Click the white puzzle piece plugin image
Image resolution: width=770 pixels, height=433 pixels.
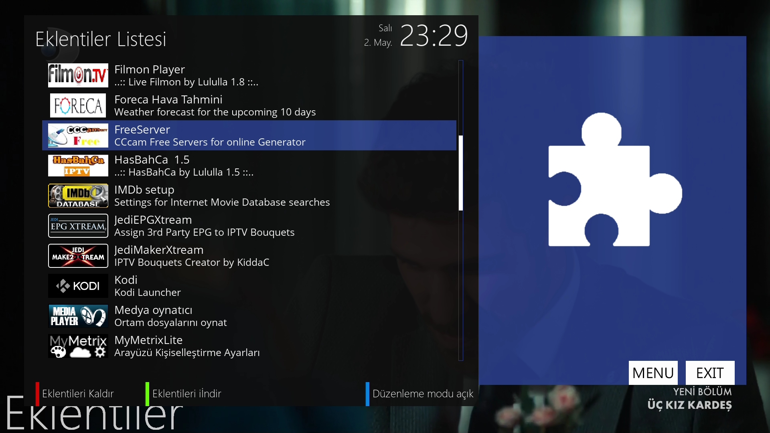615,180
